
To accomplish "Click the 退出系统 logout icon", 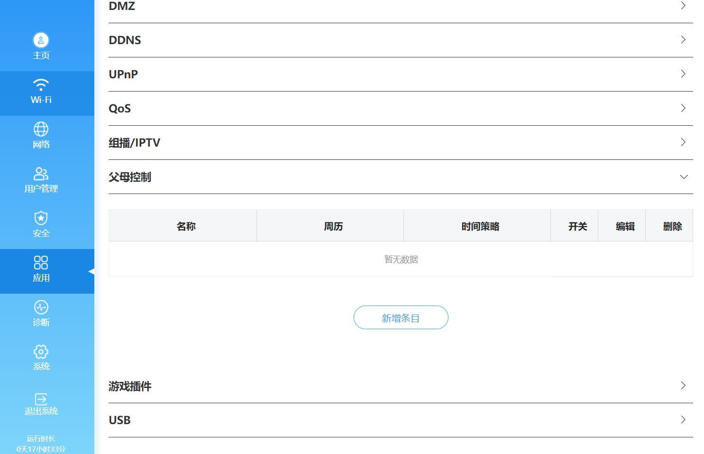I will (x=41, y=398).
